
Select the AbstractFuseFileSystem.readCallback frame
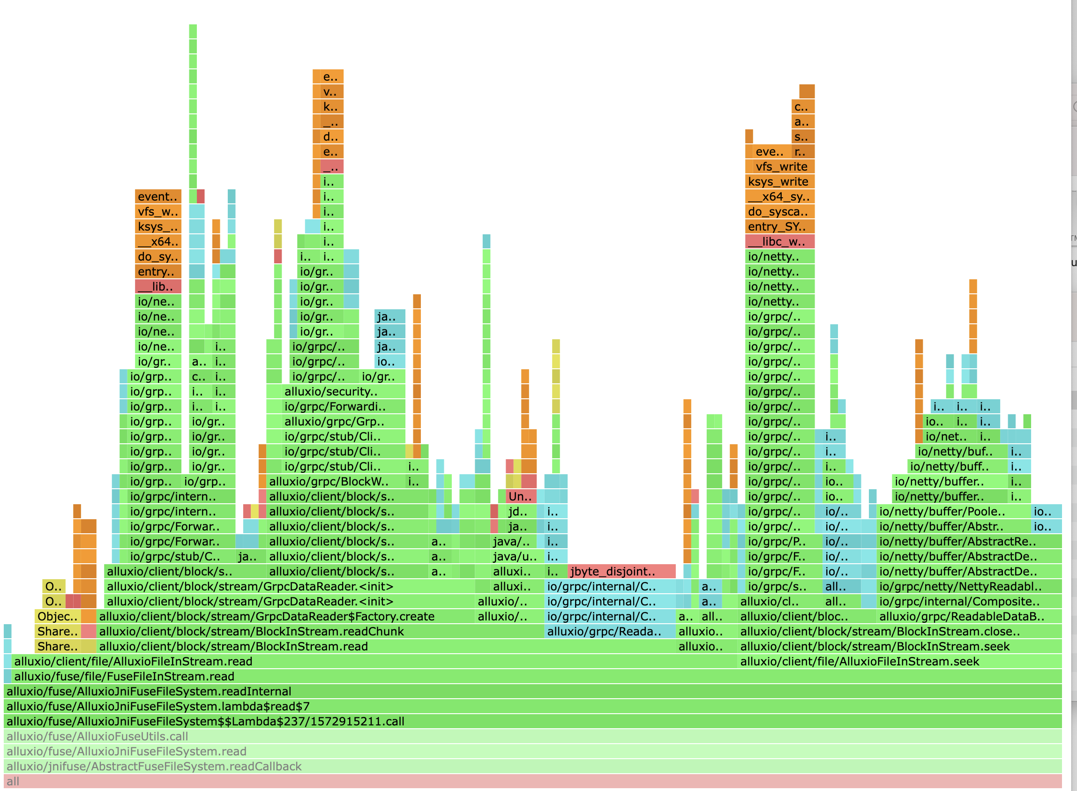click(x=153, y=767)
